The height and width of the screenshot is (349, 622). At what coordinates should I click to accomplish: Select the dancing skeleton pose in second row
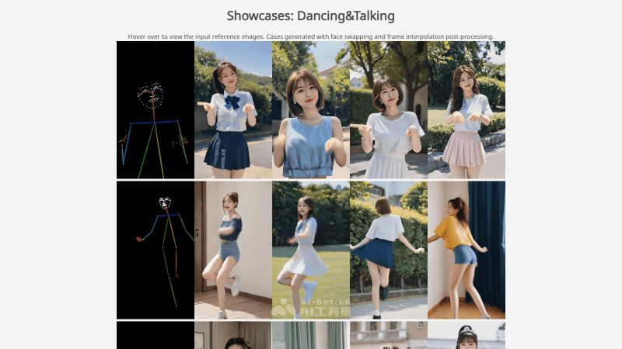coord(155,250)
